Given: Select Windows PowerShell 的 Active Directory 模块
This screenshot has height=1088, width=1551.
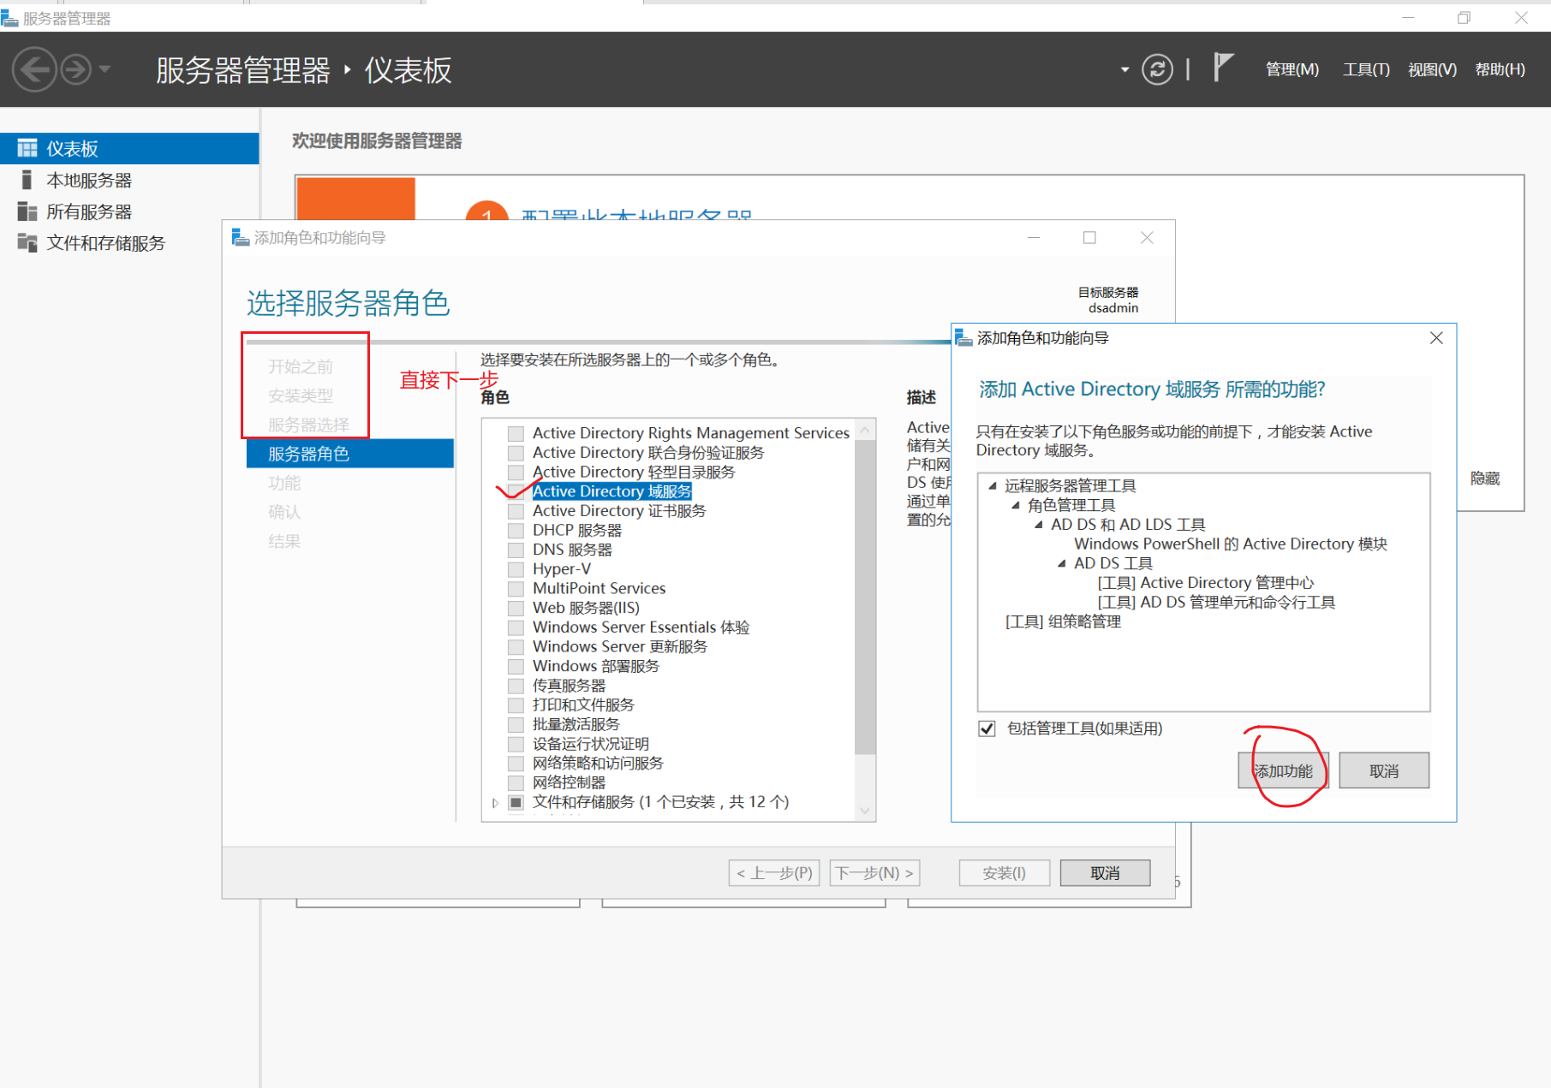Looking at the screenshot, I should point(1231,544).
